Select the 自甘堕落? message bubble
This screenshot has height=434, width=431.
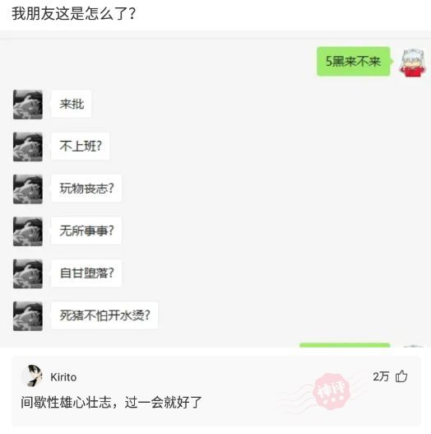tap(86, 273)
